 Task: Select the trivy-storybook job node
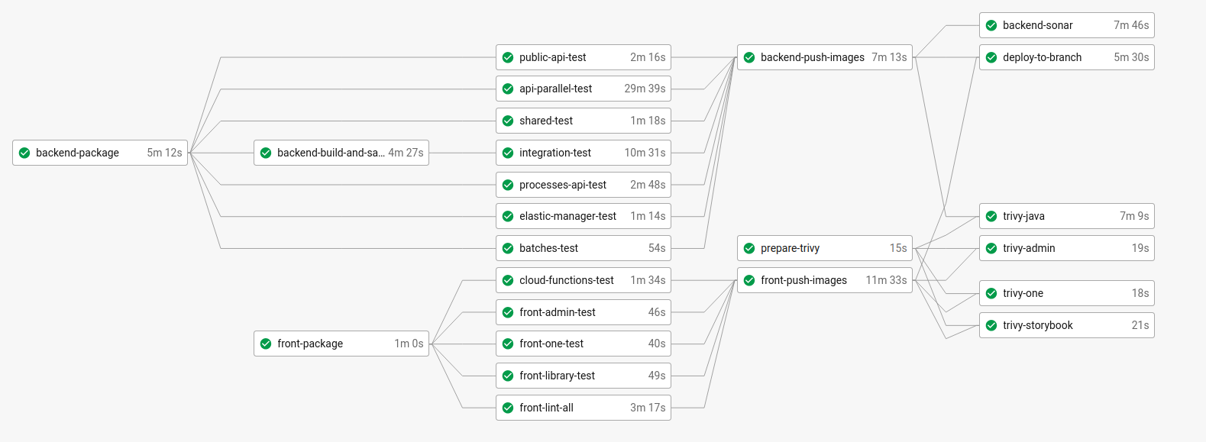1037,325
